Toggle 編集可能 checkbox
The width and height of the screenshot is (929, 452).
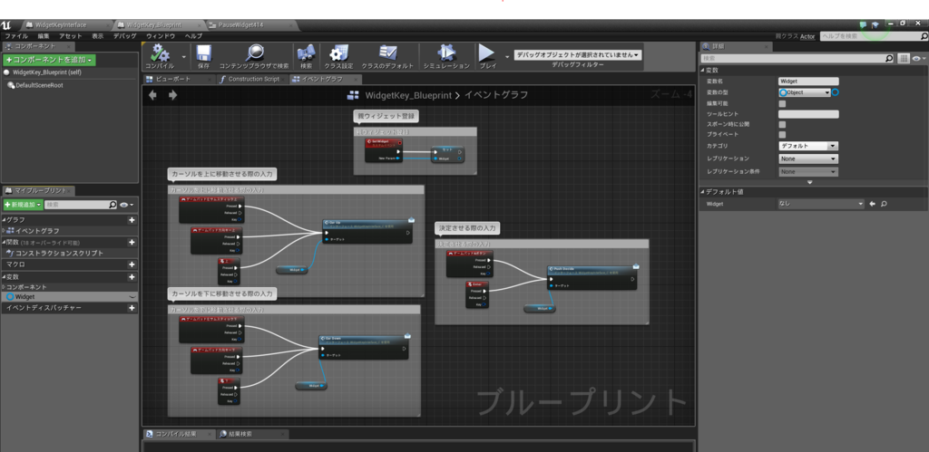782,103
